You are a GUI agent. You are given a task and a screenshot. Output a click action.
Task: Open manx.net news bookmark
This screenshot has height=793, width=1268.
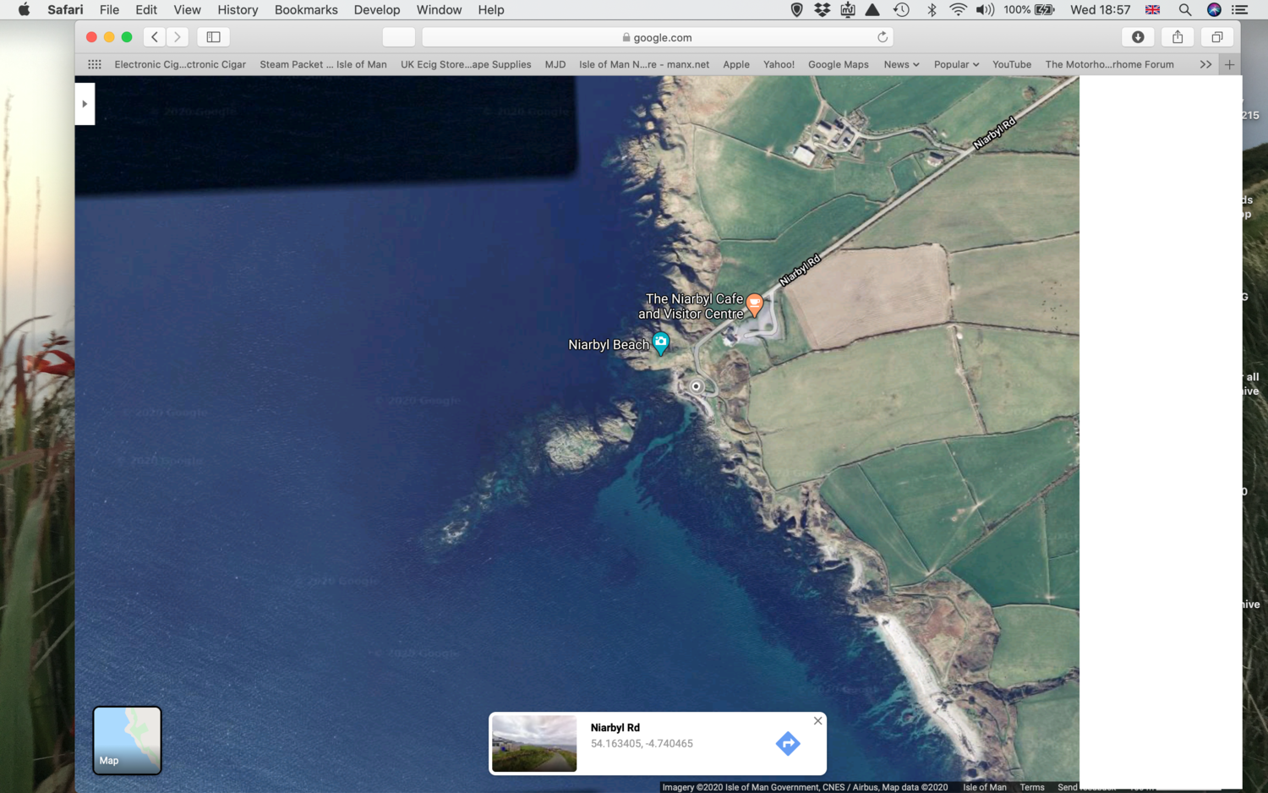coord(644,64)
